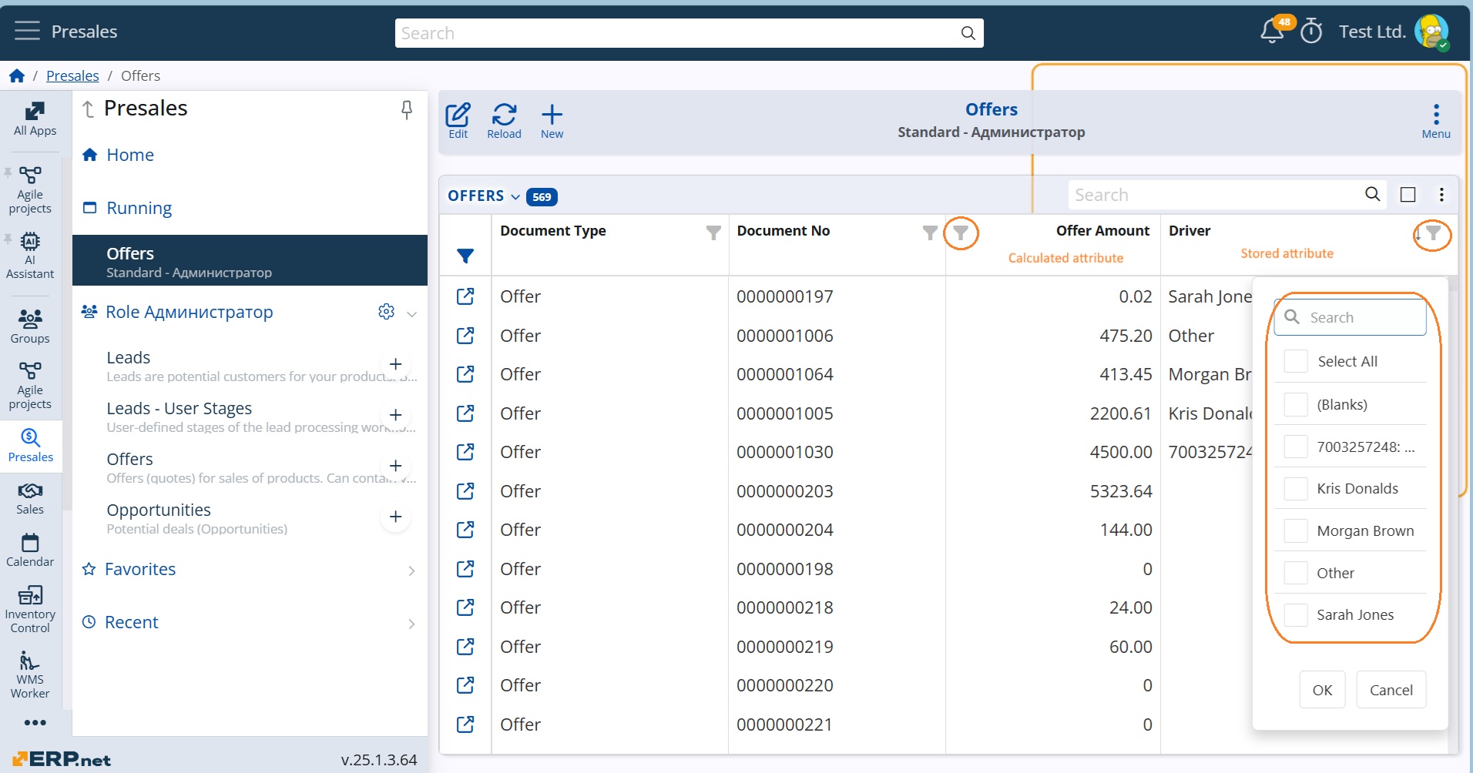Open the hamburger navigation menu
Image resolution: width=1473 pixels, height=773 pixels.
pos(27,31)
